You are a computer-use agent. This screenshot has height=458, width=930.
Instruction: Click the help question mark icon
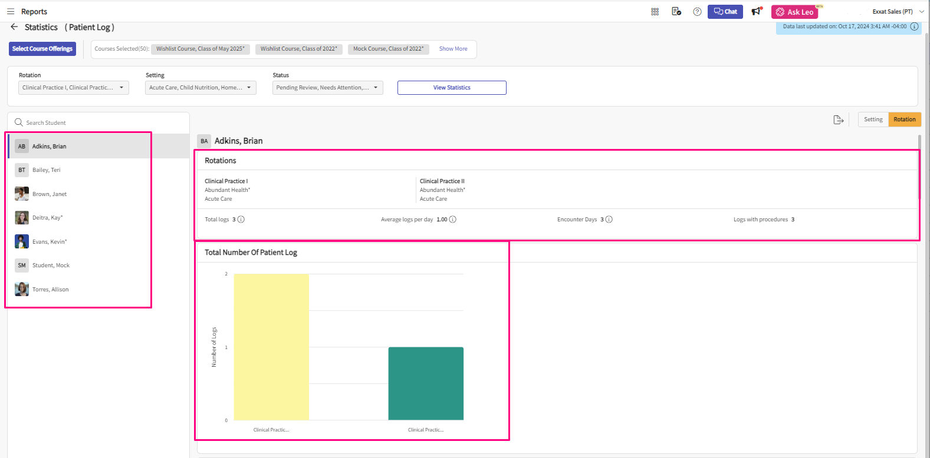[x=697, y=12]
